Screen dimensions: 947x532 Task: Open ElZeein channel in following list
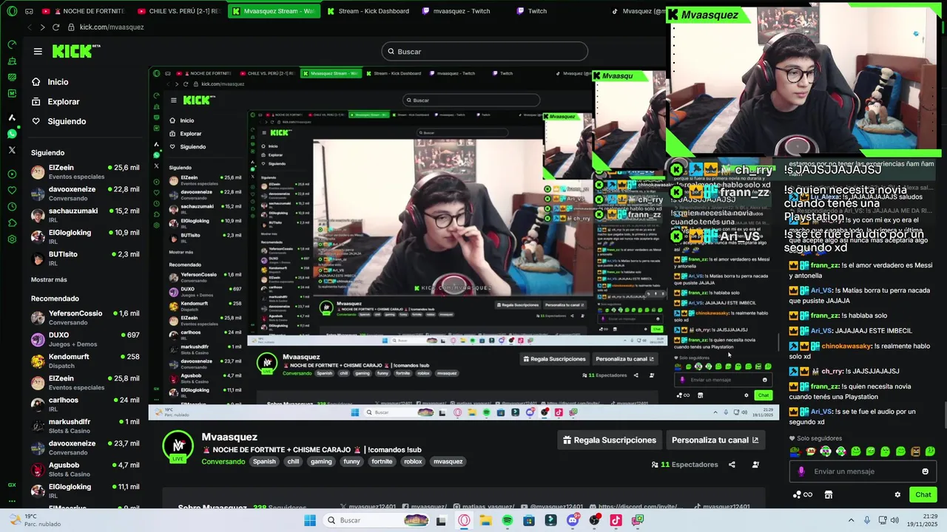pos(85,171)
